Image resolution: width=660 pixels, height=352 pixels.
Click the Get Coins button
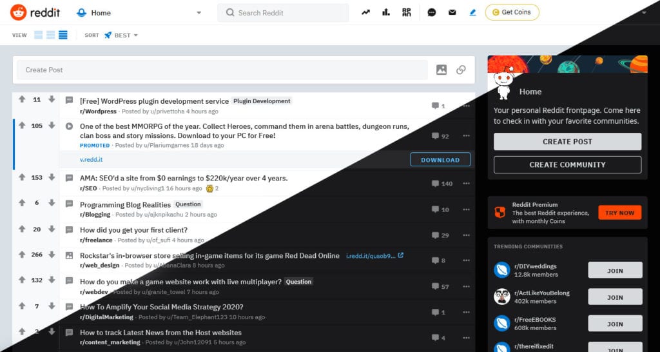tap(512, 12)
